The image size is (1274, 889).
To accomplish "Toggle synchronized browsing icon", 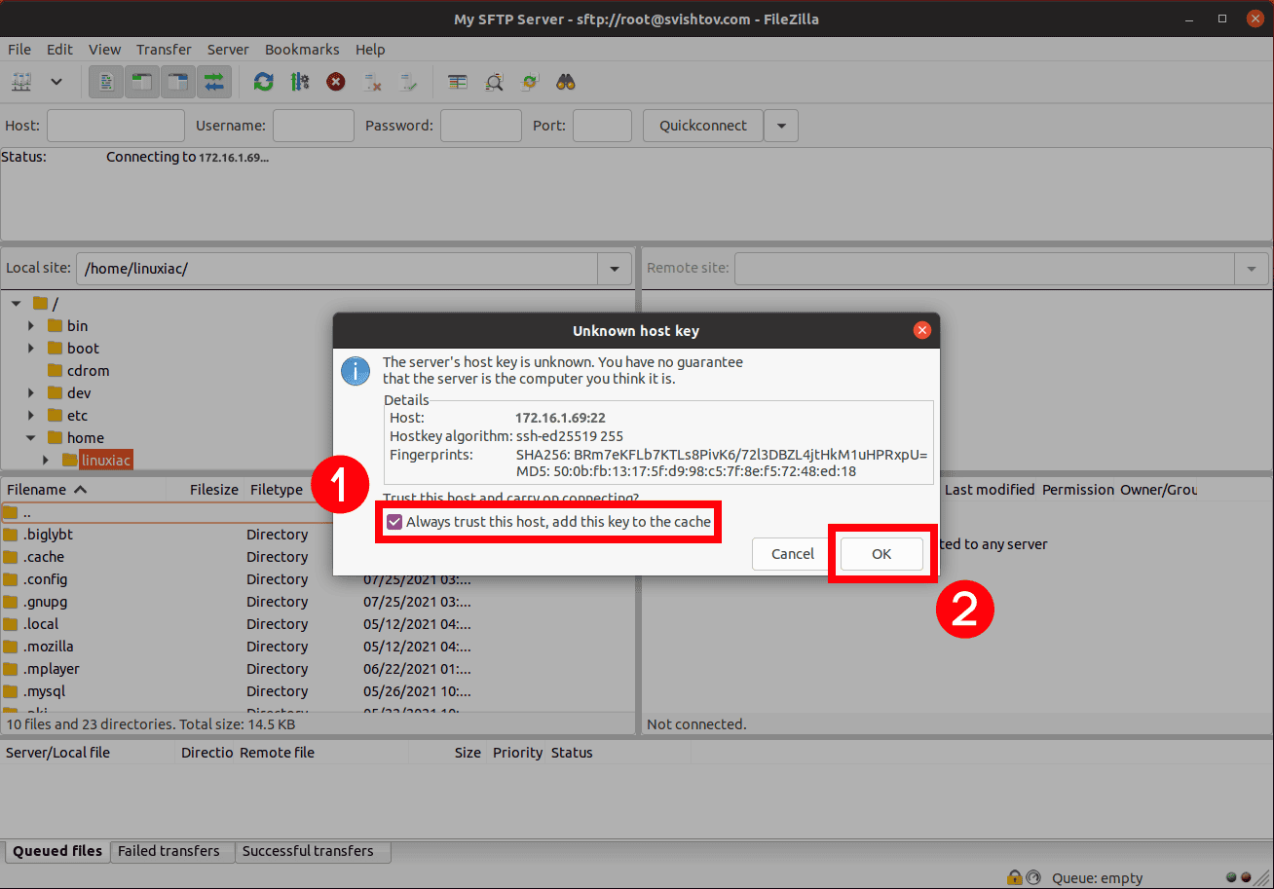I will (529, 81).
